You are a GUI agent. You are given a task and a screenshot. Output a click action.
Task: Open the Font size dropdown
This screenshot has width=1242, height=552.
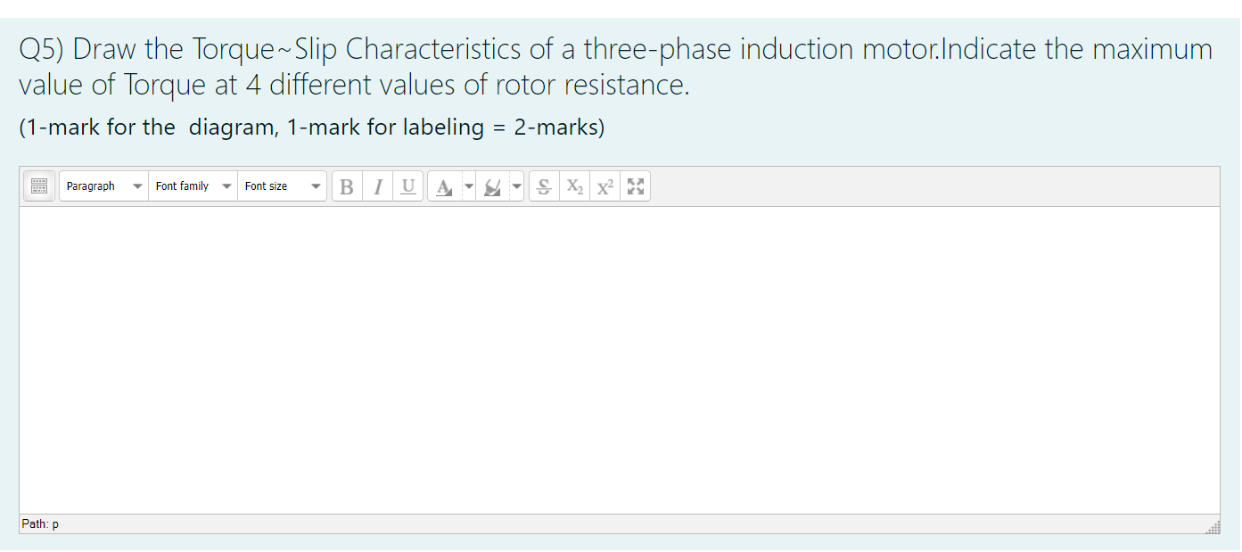[x=282, y=185]
